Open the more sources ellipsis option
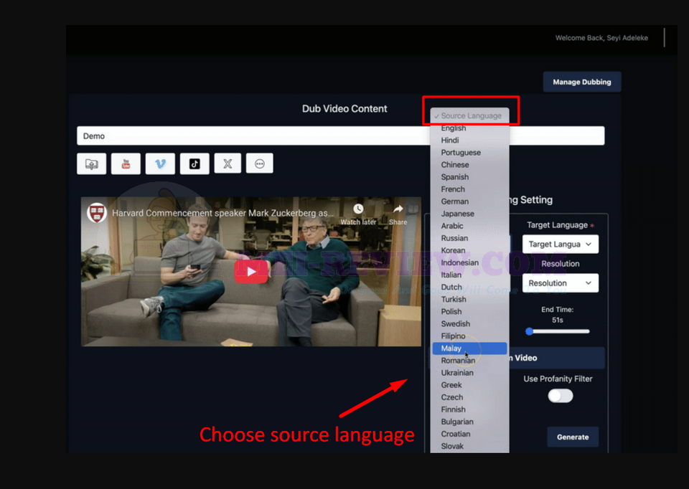This screenshot has height=489, width=689. (x=260, y=163)
